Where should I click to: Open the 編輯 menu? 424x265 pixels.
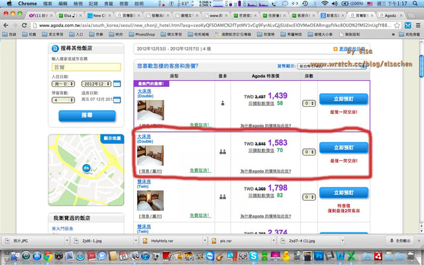tap(63, 3)
